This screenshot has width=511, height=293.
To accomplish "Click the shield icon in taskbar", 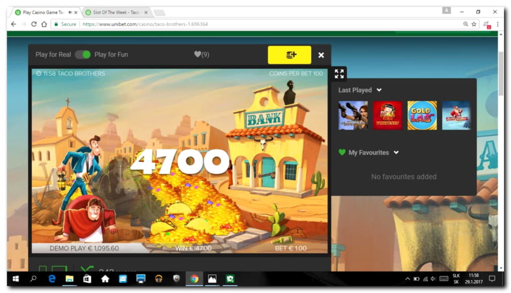I will (176, 279).
